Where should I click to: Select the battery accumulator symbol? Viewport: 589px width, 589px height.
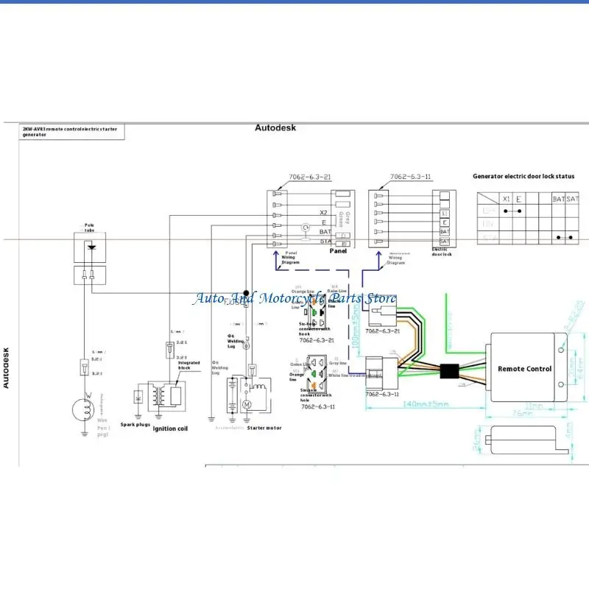pos(233,396)
